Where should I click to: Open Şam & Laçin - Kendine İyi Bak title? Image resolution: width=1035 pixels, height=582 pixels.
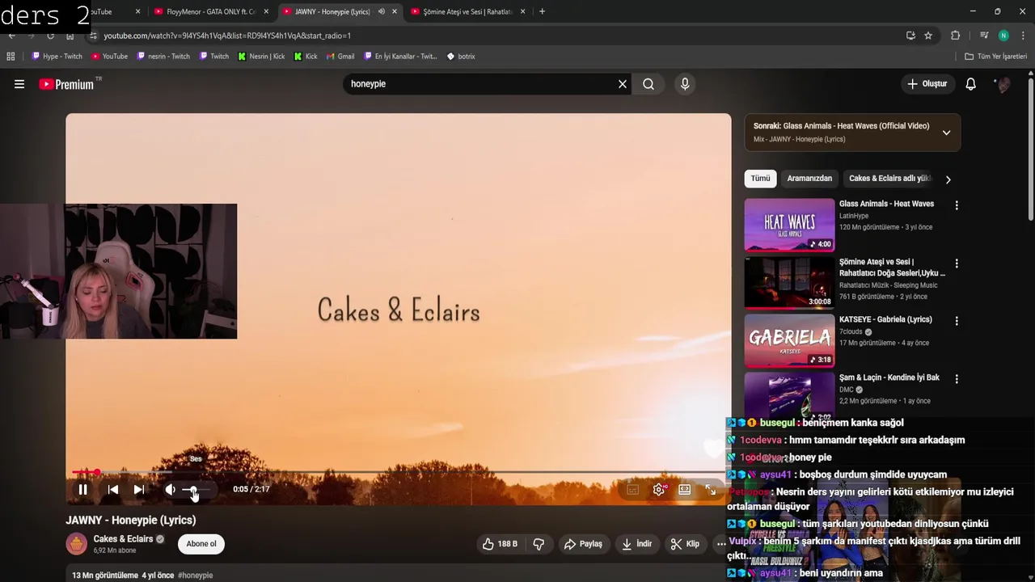(889, 377)
